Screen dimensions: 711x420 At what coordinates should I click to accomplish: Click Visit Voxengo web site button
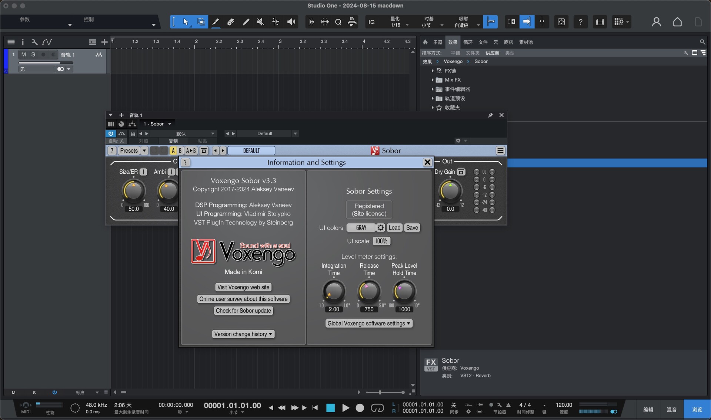(243, 287)
